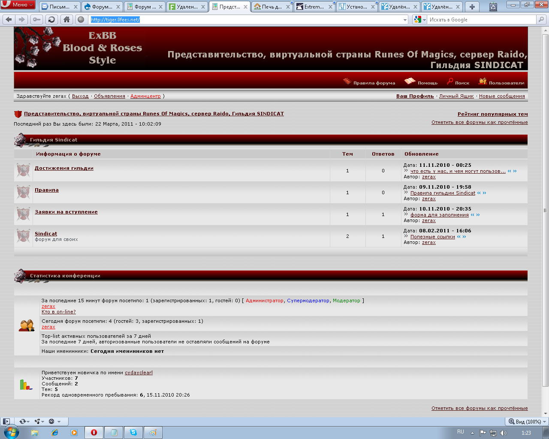Open the Админцентр link

click(x=145, y=96)
